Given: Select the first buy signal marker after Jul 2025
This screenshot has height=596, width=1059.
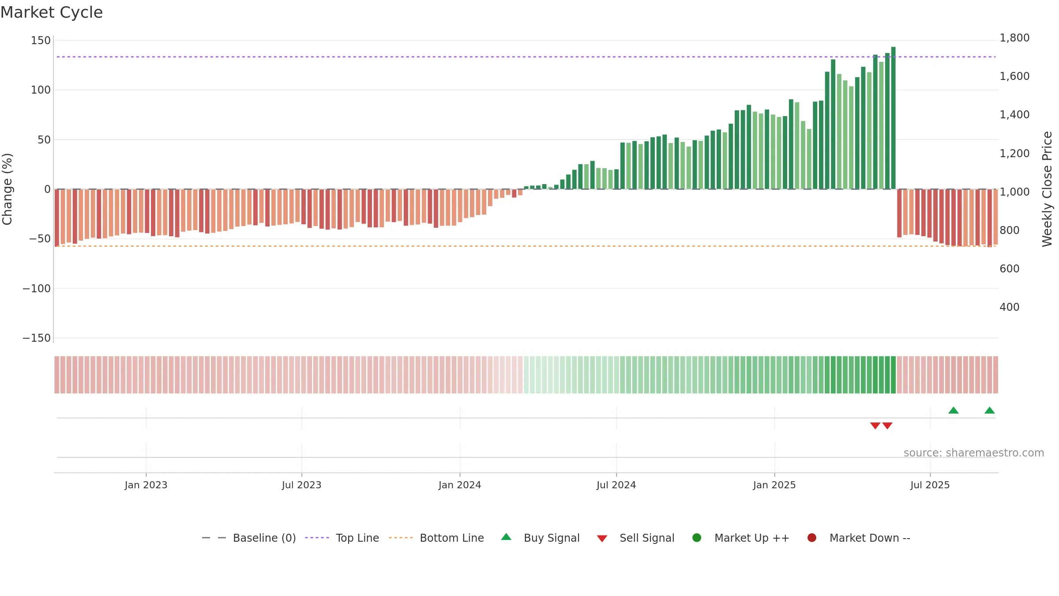Looking at the screenshot, I should [x=954, y=410].
